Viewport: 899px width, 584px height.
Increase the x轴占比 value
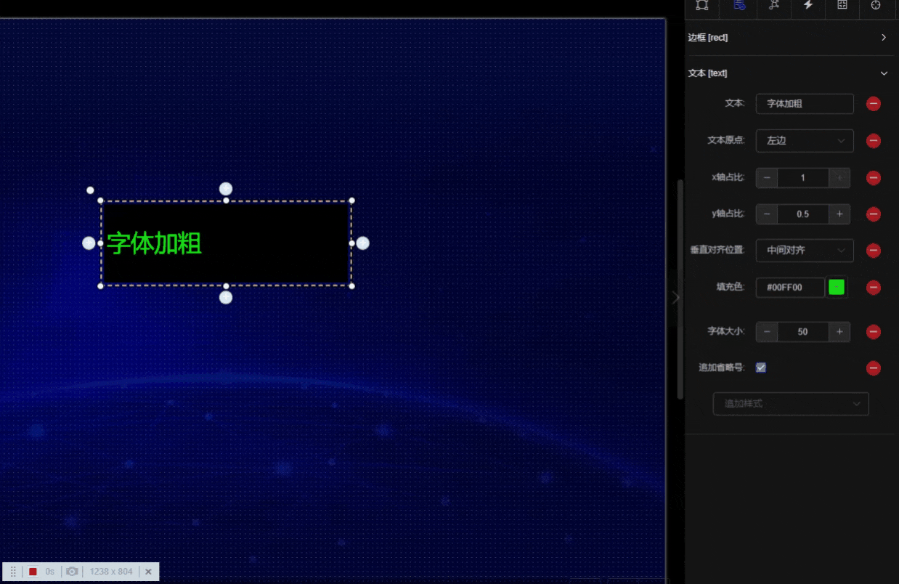(x=839, y=178)
